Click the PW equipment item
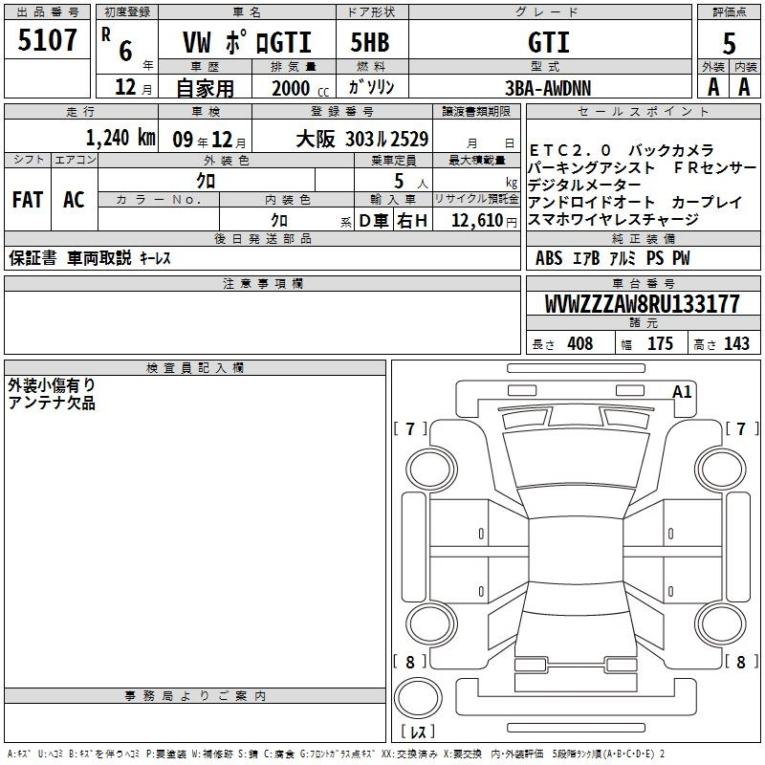The height and width of the screenshot is (765, 765). pyautogui.click(x=681, y=258)
